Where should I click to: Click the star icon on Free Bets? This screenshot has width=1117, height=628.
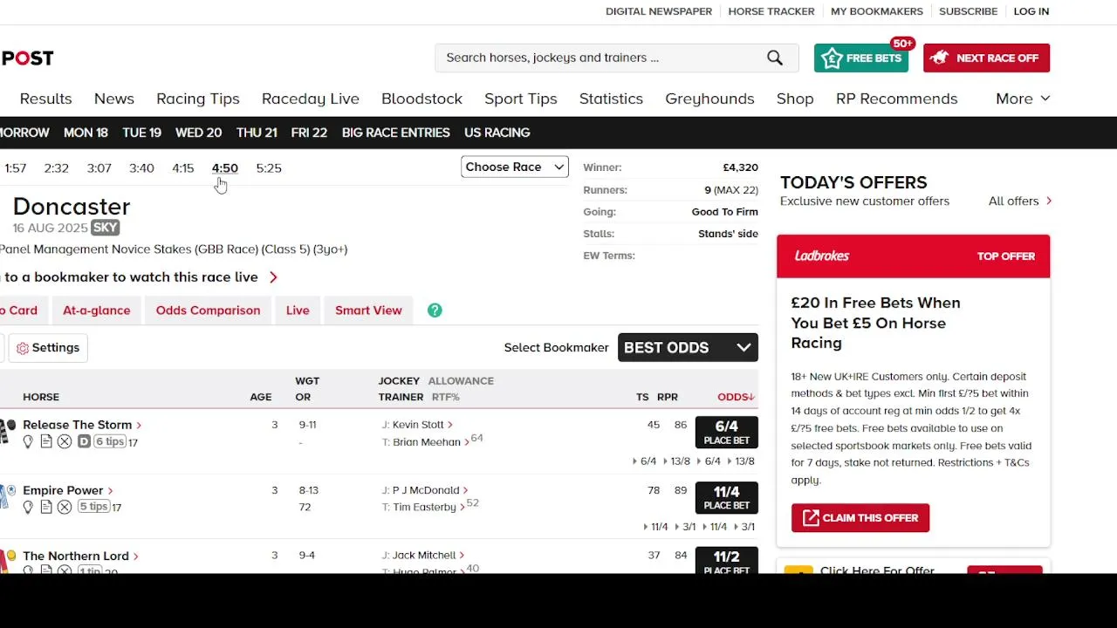(x=832, y=58)
